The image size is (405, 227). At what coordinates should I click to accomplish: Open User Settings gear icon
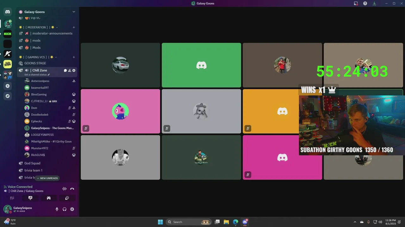point(72,209)
